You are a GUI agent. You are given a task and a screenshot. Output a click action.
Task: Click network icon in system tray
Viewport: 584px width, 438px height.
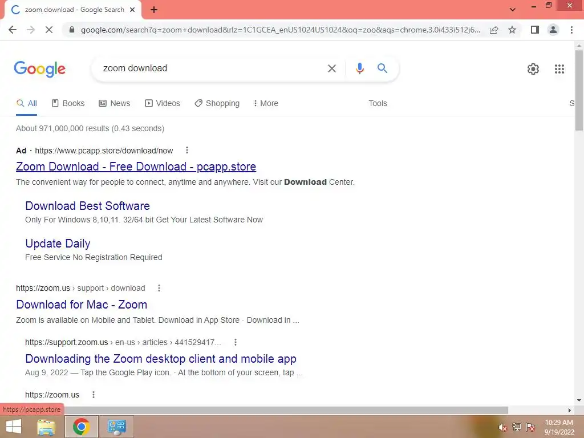coord(517,427)
